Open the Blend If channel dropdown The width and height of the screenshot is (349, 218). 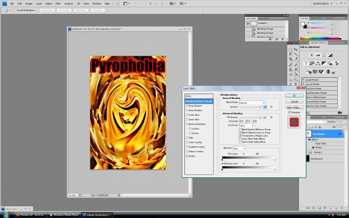tap(240, 148)
